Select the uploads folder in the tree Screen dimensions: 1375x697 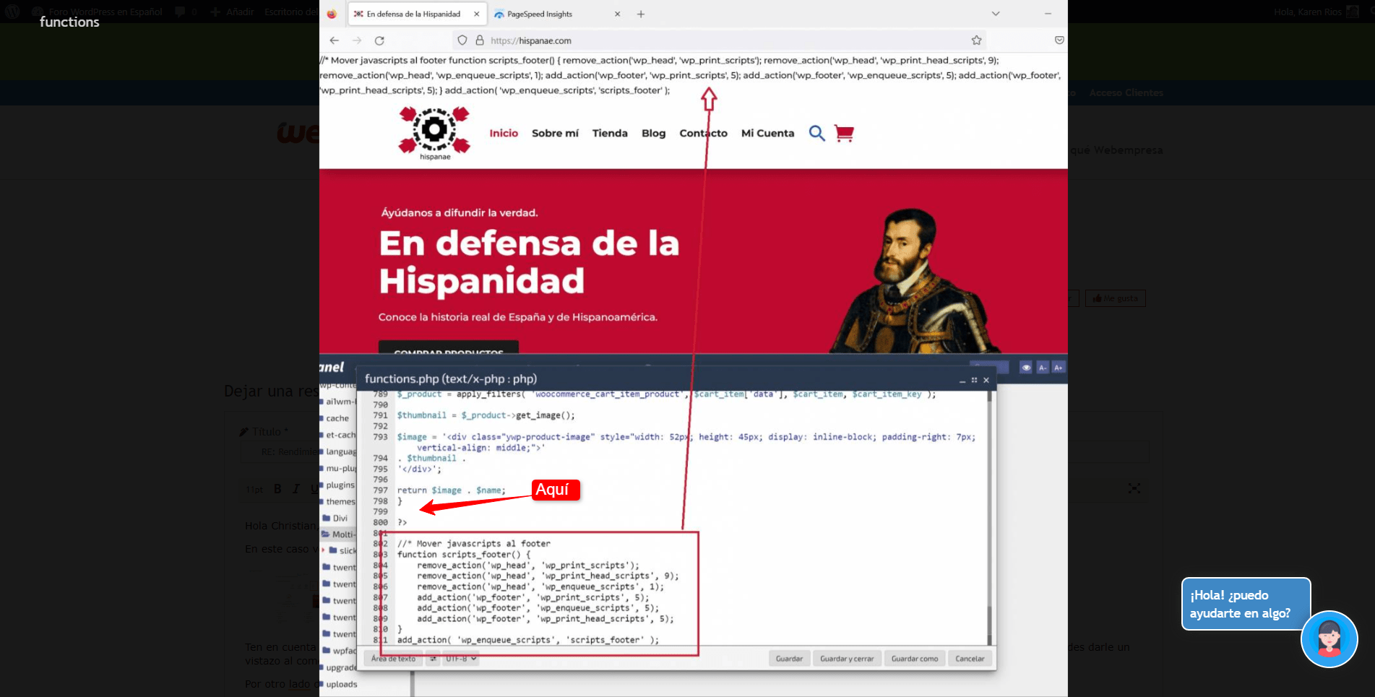(x=341, y=684)
